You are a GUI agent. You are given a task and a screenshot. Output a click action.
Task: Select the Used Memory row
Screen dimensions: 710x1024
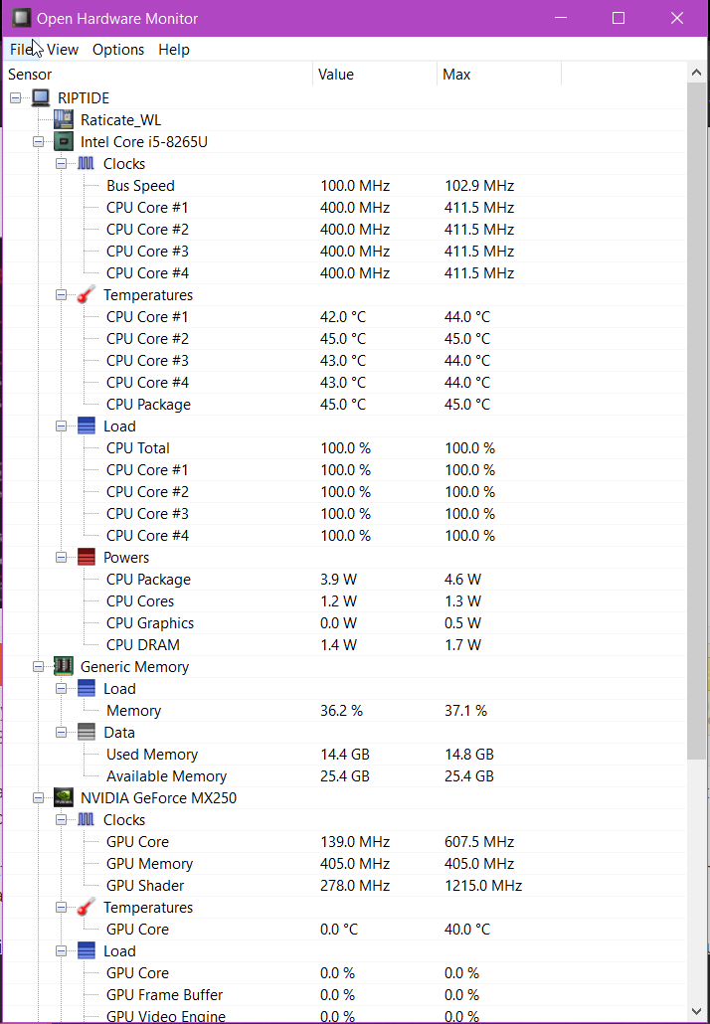coord(345,755)
